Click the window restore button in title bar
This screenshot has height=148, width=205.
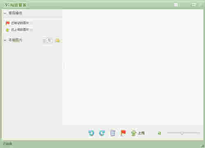194,5
